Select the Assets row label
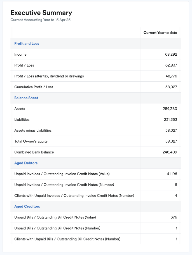The width and height of the screenshot is (192, 255). pyautogui.click(x=20, y=109)
